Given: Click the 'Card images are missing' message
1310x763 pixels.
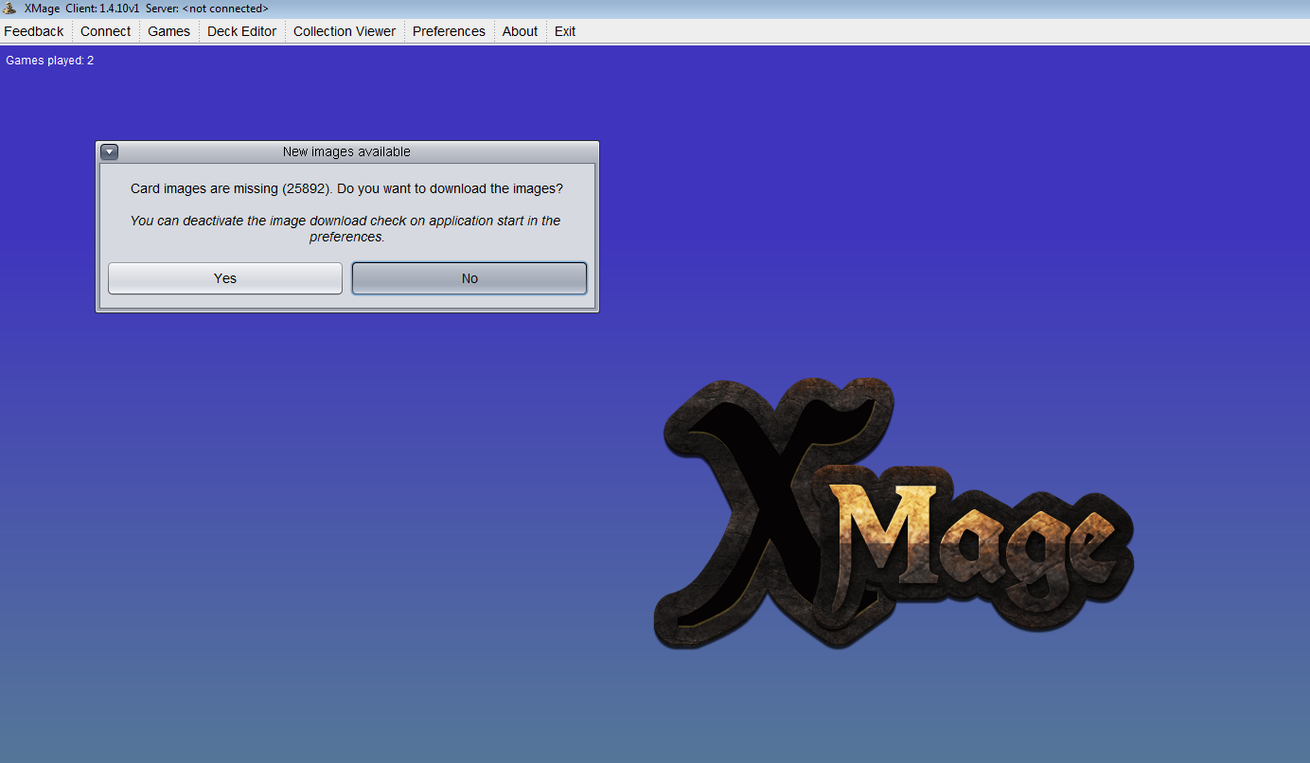Looking at the screenshot, I should [x=346, y=188].
